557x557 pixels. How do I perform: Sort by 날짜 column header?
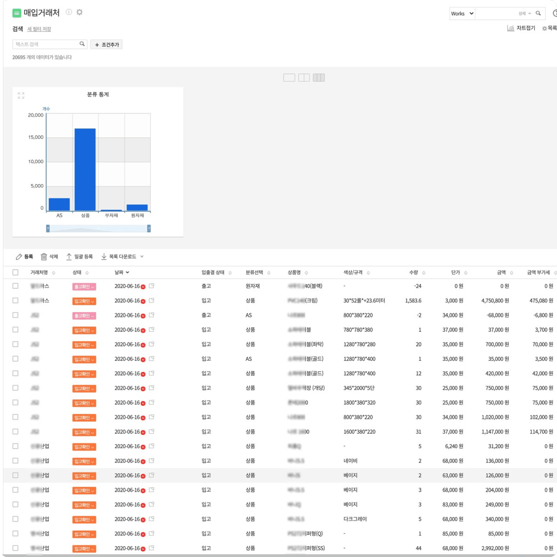[x=122, y=272]
